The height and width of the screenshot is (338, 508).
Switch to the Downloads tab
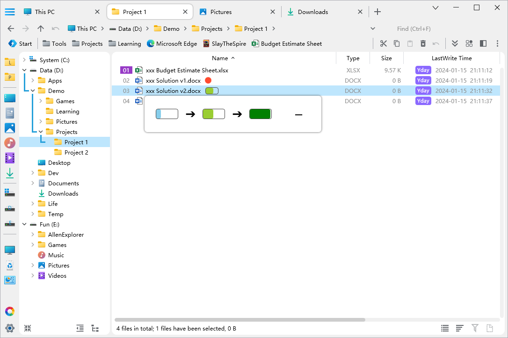click(312, 12)
